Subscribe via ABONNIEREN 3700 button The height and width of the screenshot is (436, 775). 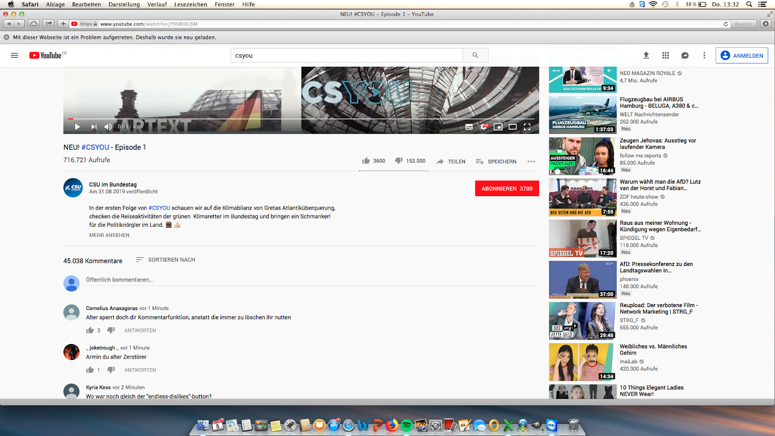click(x=507, y=188)
